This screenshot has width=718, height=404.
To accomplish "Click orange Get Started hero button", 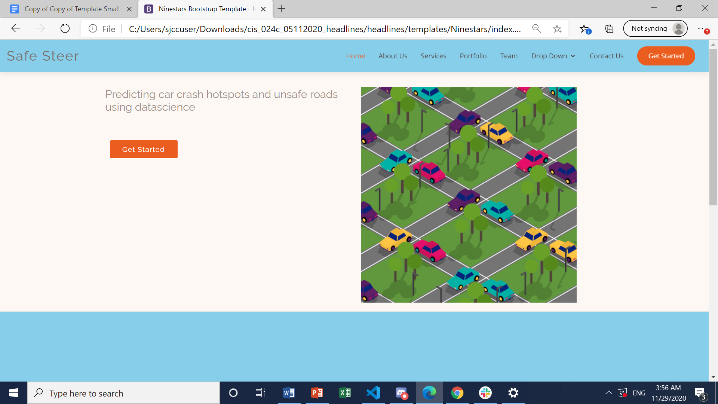I will (144, 149).
